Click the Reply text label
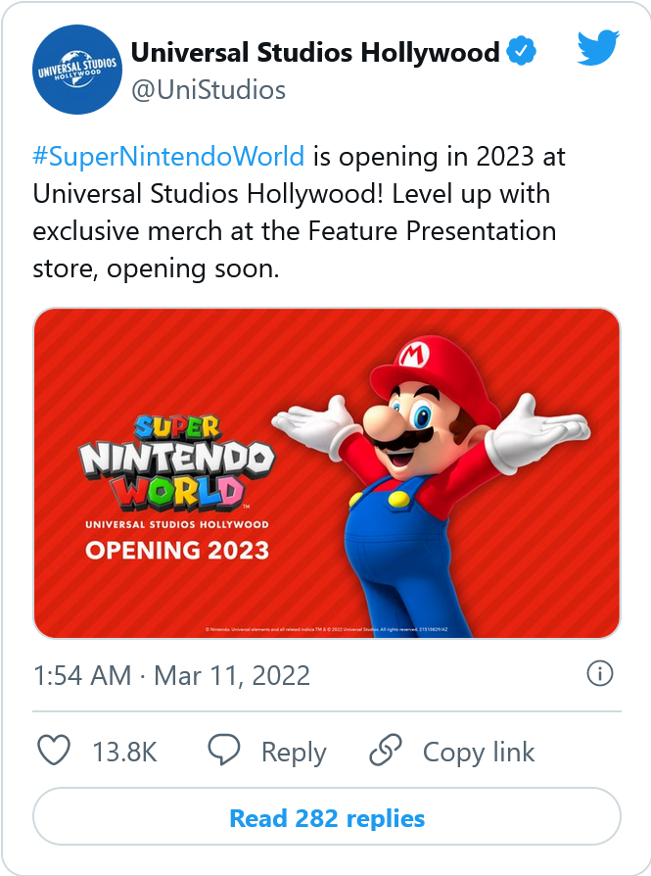Viewport: 651px width, 876px height. (x=294, y=753)
